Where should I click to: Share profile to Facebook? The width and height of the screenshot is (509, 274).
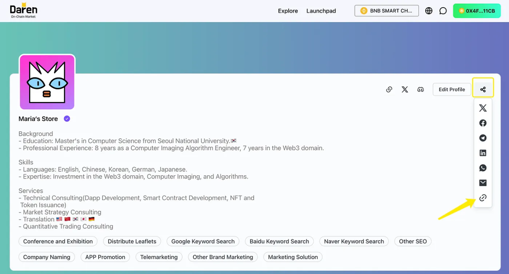coord(483,123)
